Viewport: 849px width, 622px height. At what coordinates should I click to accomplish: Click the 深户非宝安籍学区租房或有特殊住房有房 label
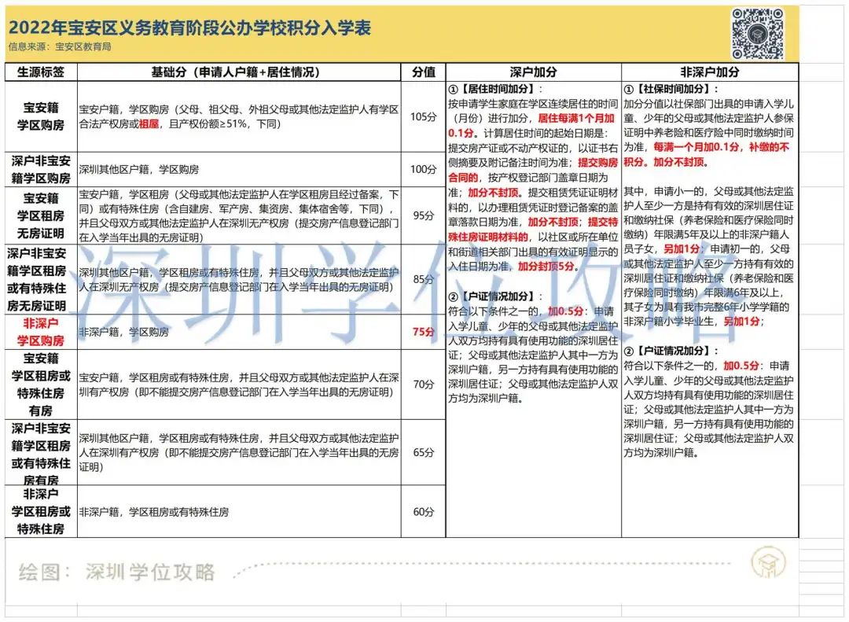point(41,452)
